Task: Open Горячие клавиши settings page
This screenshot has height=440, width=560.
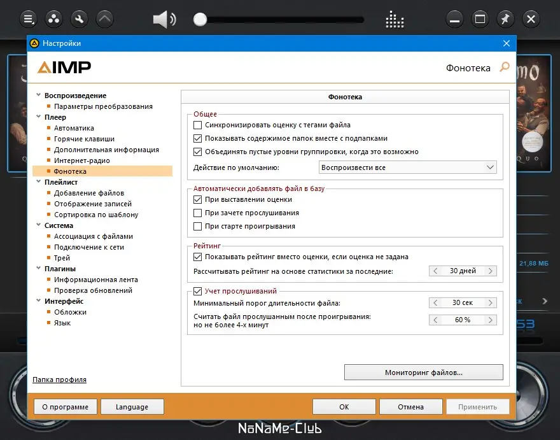Action: coord(84,139)
